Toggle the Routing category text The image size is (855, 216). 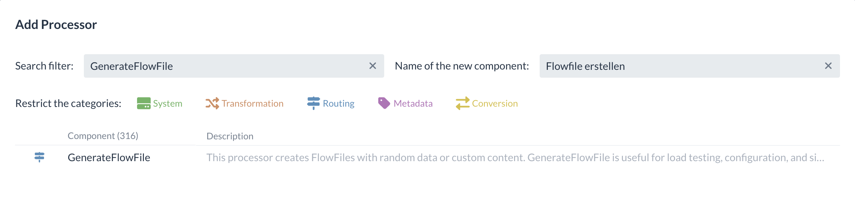(339, 104)
